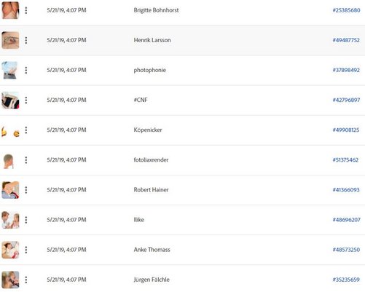Open asset link #35235659
Viewport: 365px width, 292px height.
[x=346, y=280]
